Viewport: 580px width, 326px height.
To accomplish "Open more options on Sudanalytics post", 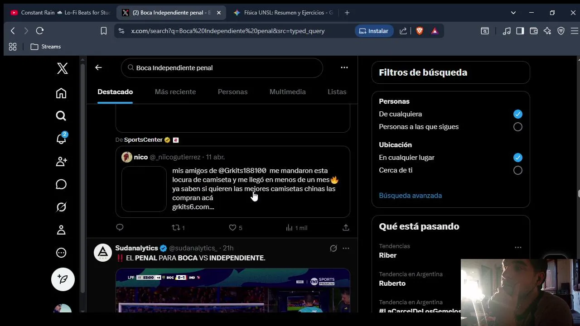I will [x=346, y=248].
